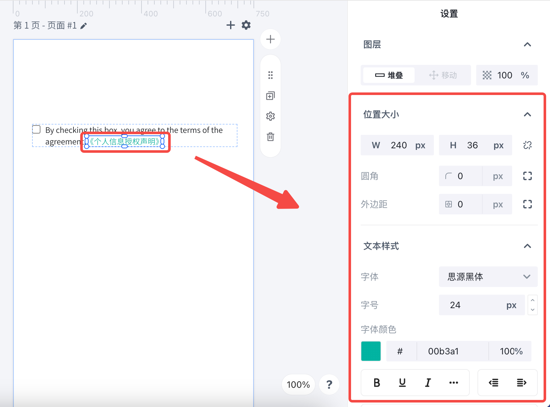Decrease font size with the down stepper arrow
Screen dimensions: 550x407
(x=533, y=310)
